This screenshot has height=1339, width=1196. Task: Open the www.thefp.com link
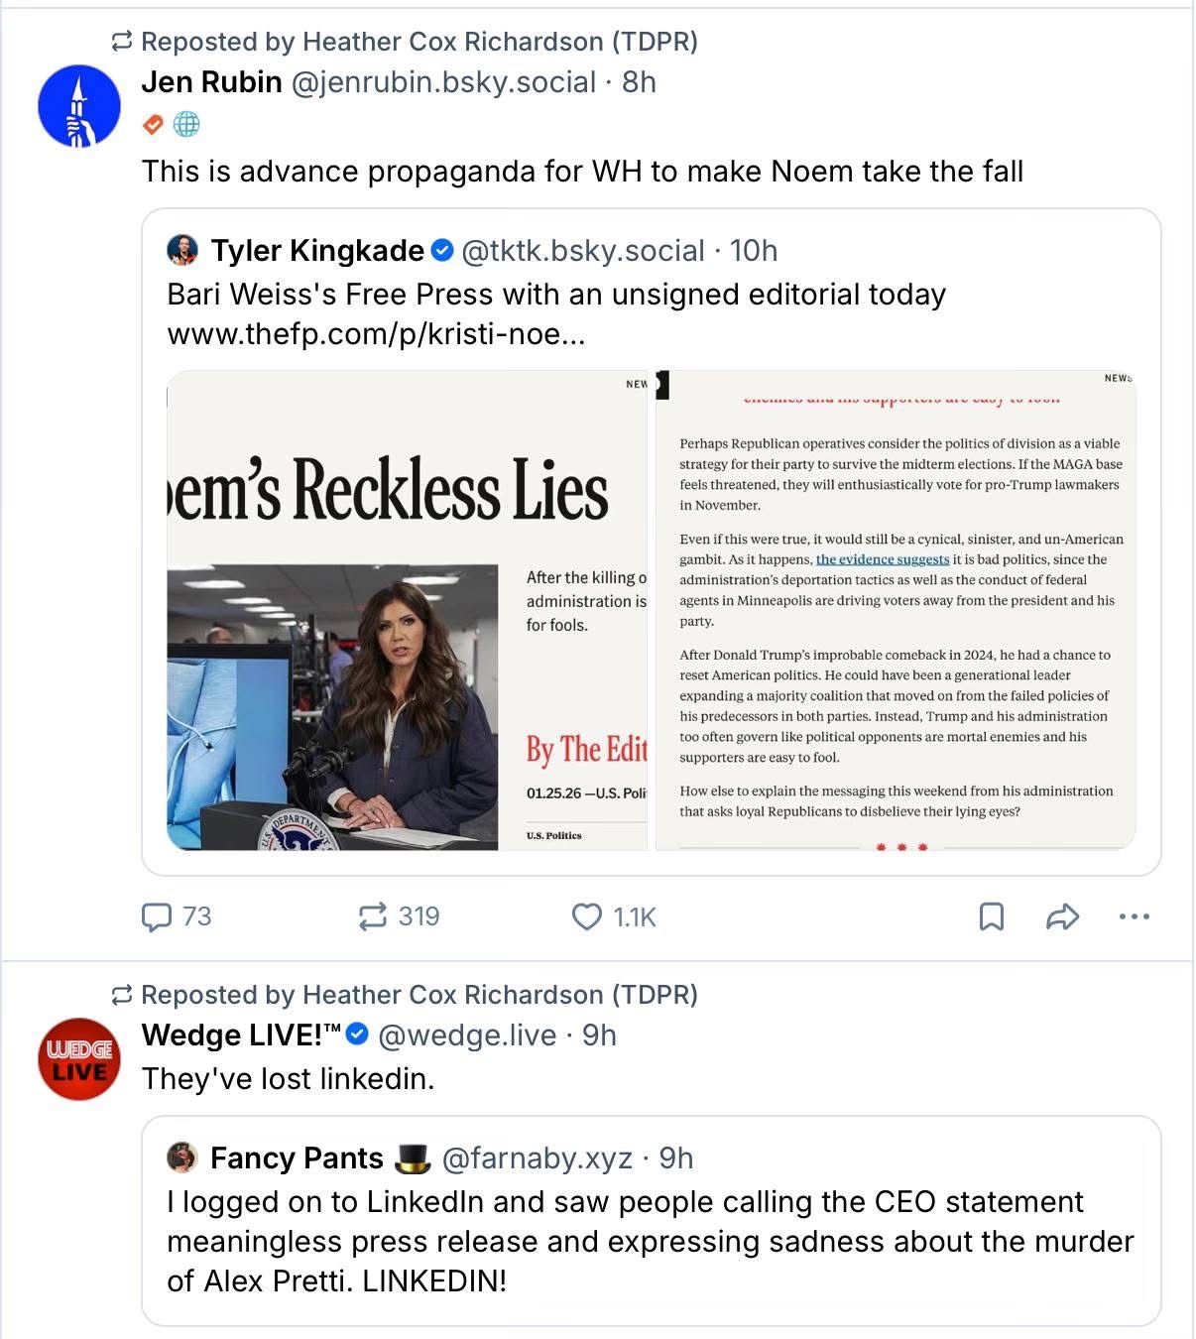click(376, 334)
